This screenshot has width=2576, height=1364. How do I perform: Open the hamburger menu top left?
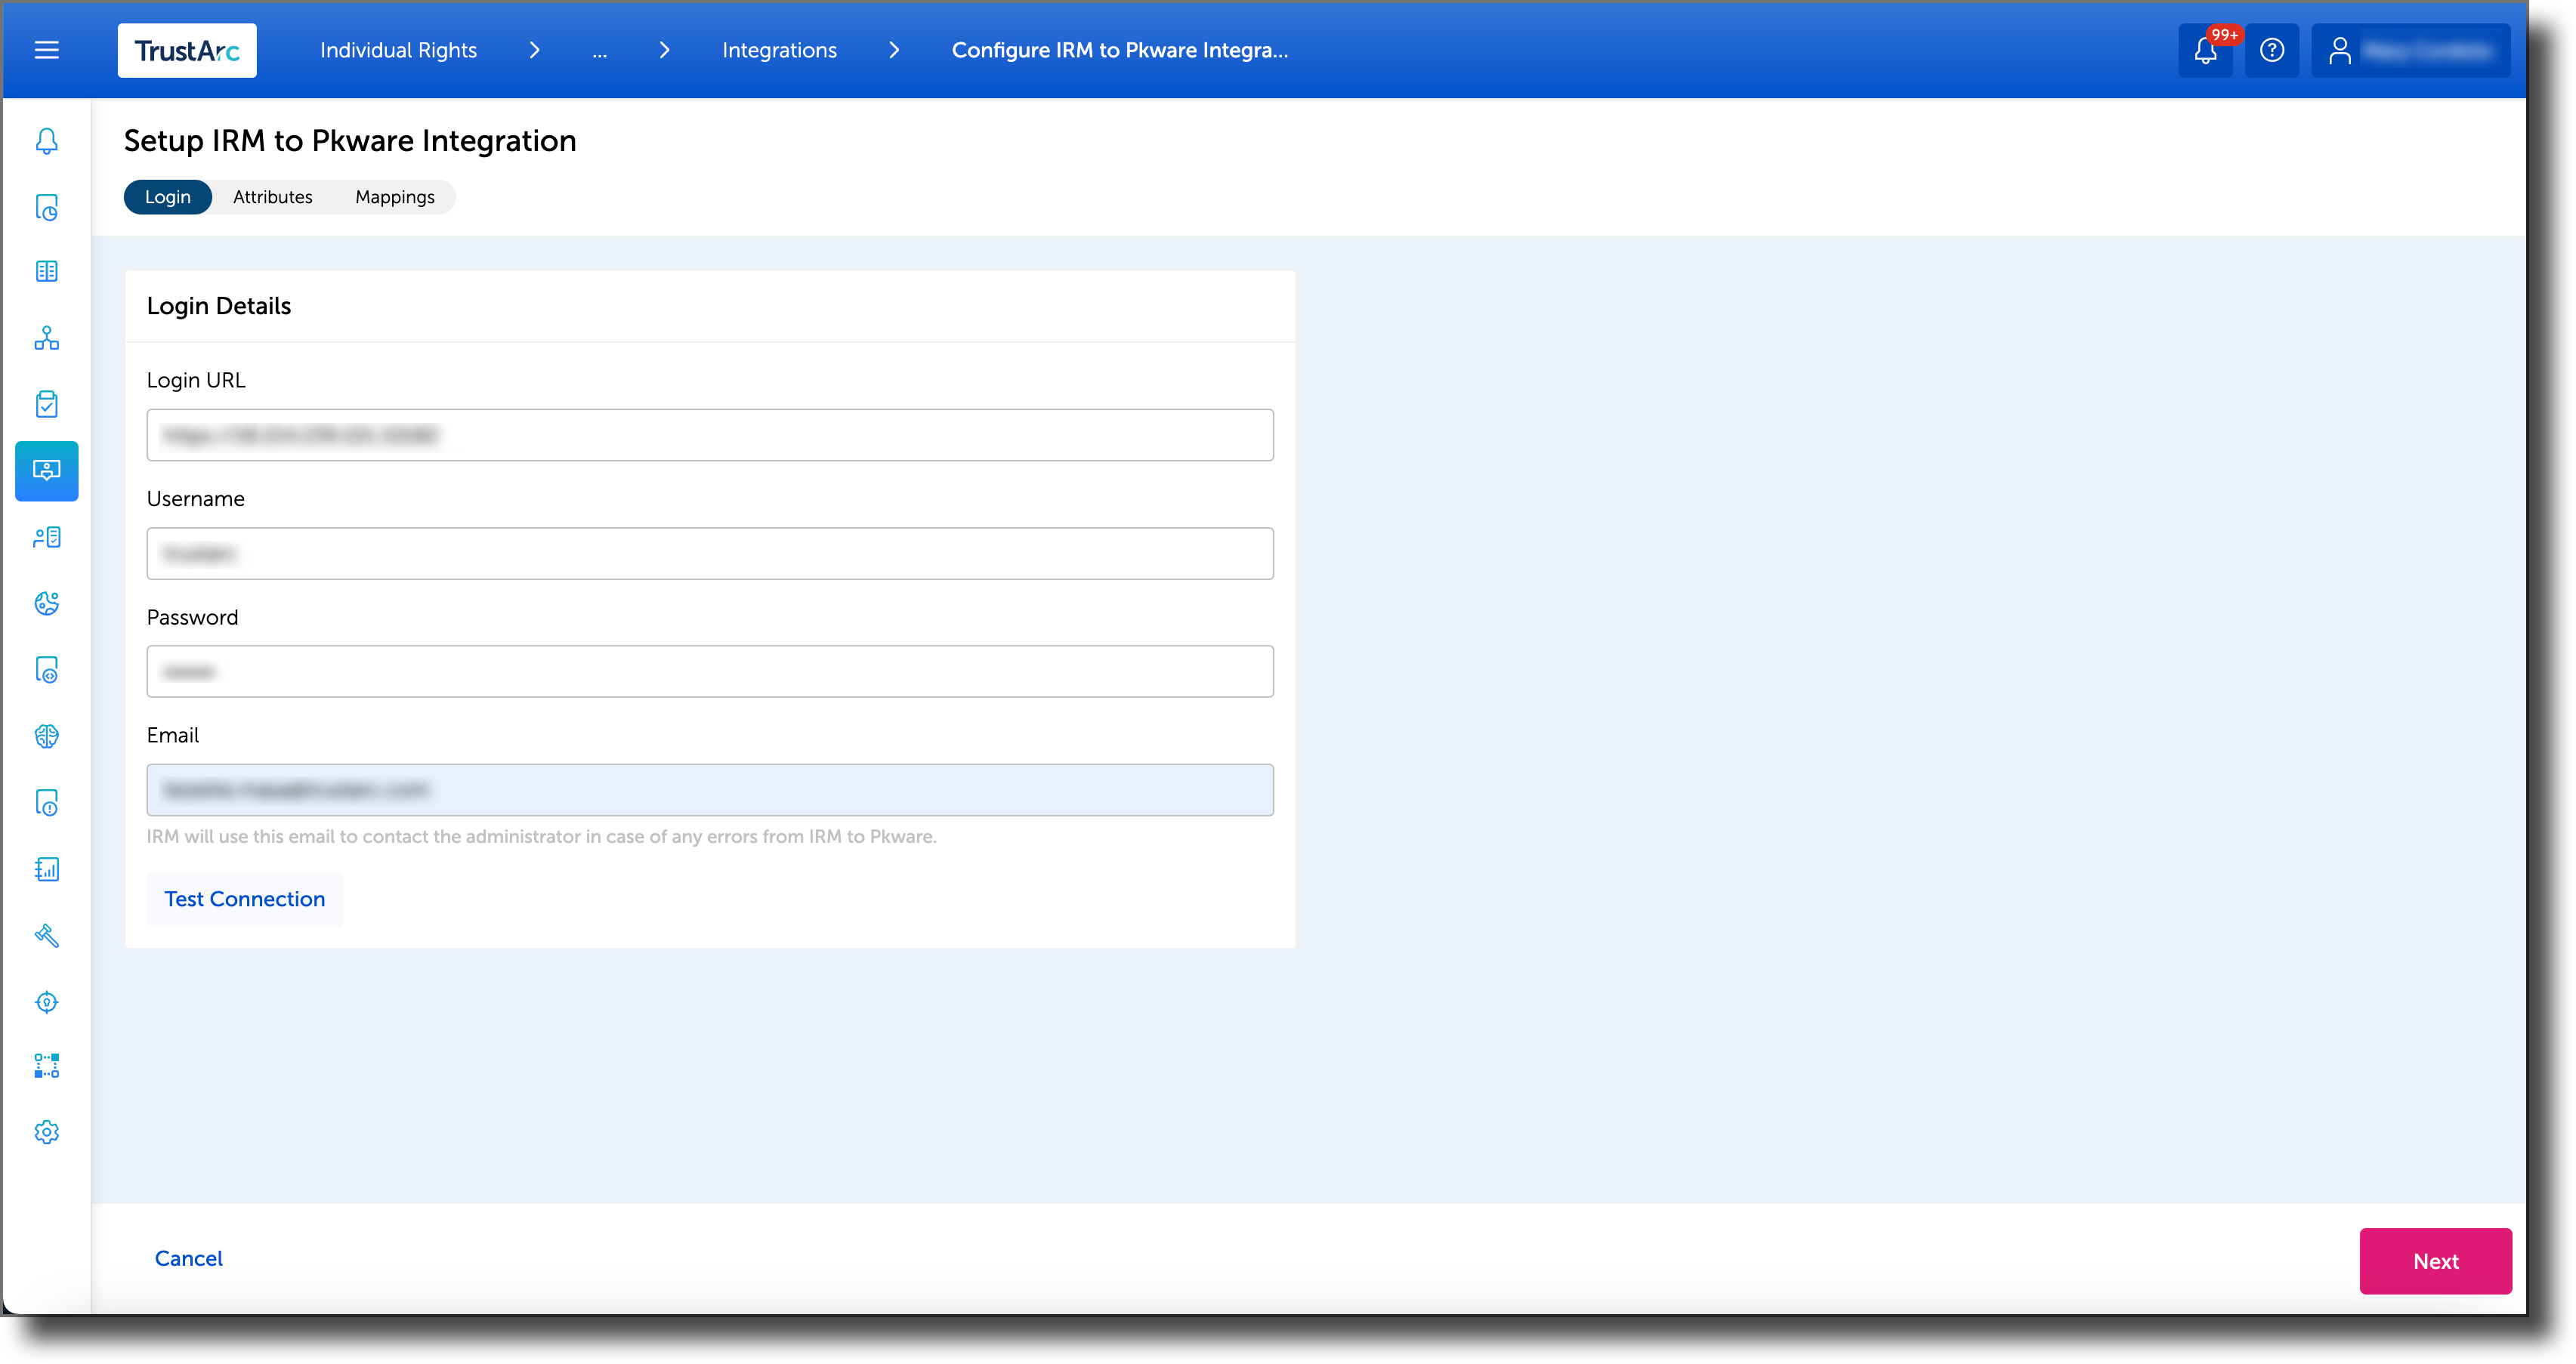click(46, 50)
